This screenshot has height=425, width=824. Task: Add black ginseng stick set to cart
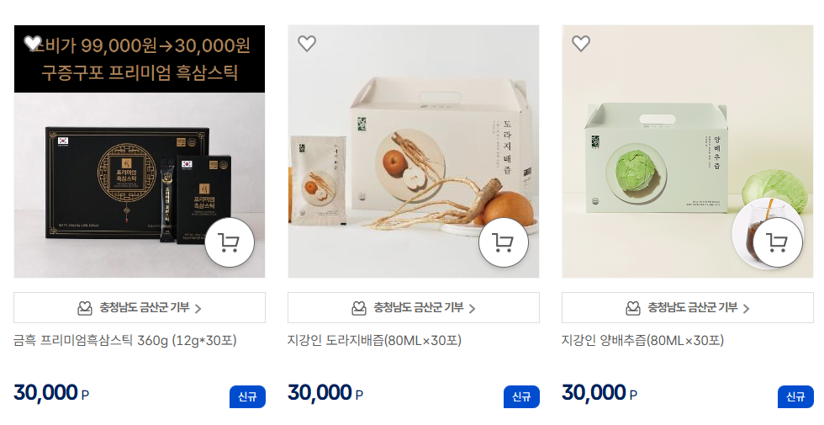(x=229, y=242)
